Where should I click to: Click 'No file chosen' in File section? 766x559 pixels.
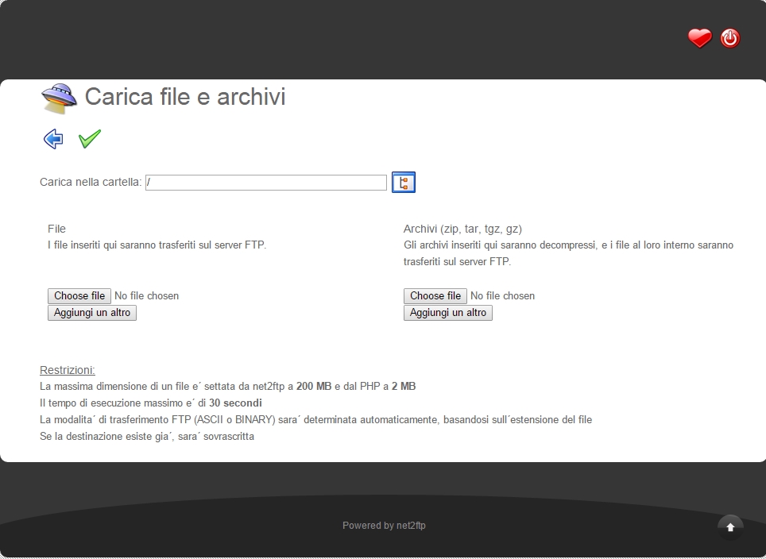[146, 296]
